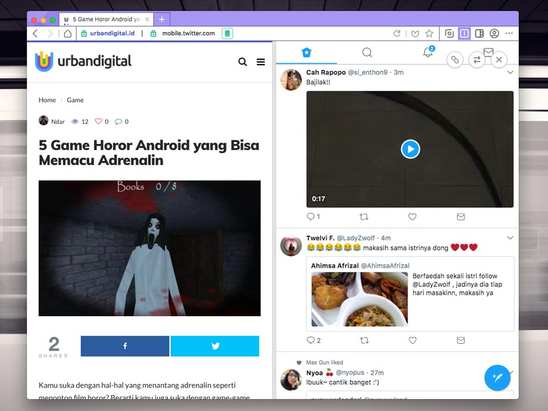Bookmark the page with the star icon

click(x=429, y=34)
